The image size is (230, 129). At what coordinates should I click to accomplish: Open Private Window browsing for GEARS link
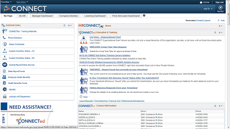(x=109, y=62)
